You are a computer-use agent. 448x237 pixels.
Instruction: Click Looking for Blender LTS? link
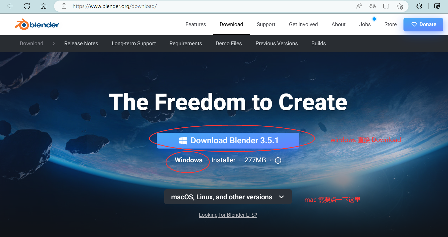pos(228,215)
